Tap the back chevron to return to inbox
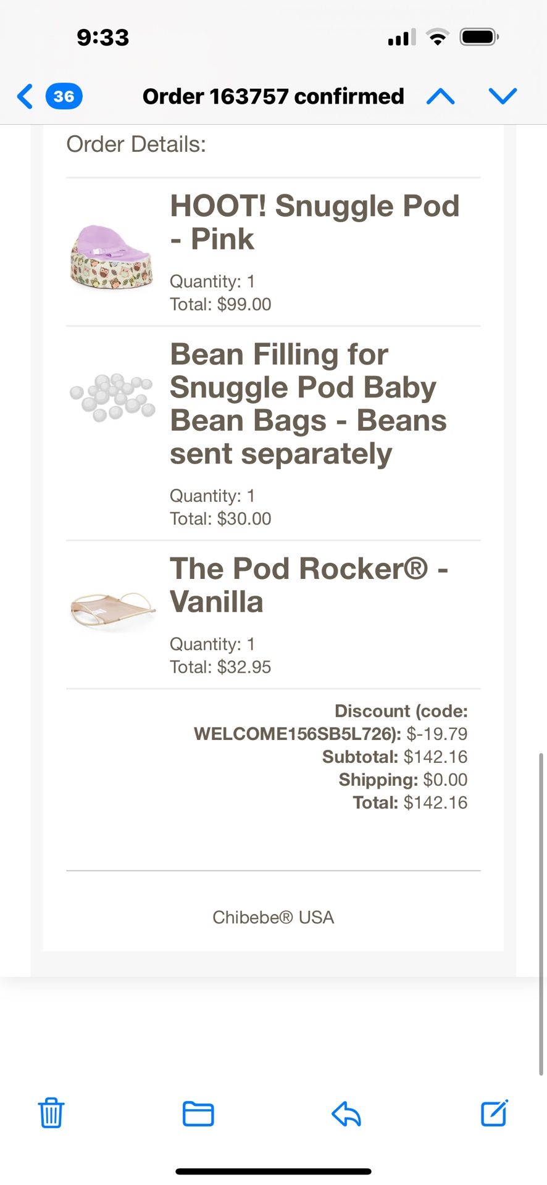 23,96
